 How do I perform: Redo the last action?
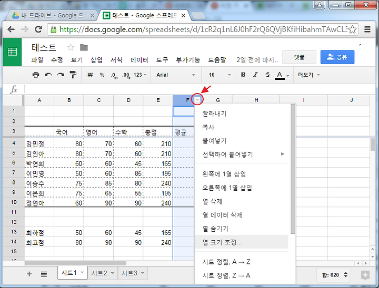(x=61, y=75)
